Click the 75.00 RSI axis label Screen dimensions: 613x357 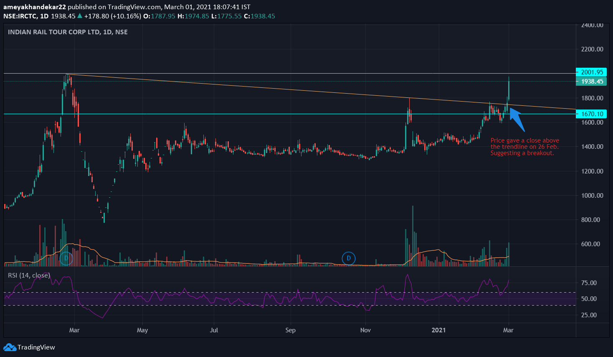[x=589, y=283]
